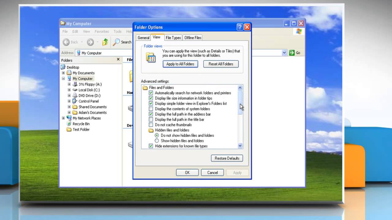
Task: Click the Apply to All Folders button
Action: pyautogui.click(x=180, y=64)
